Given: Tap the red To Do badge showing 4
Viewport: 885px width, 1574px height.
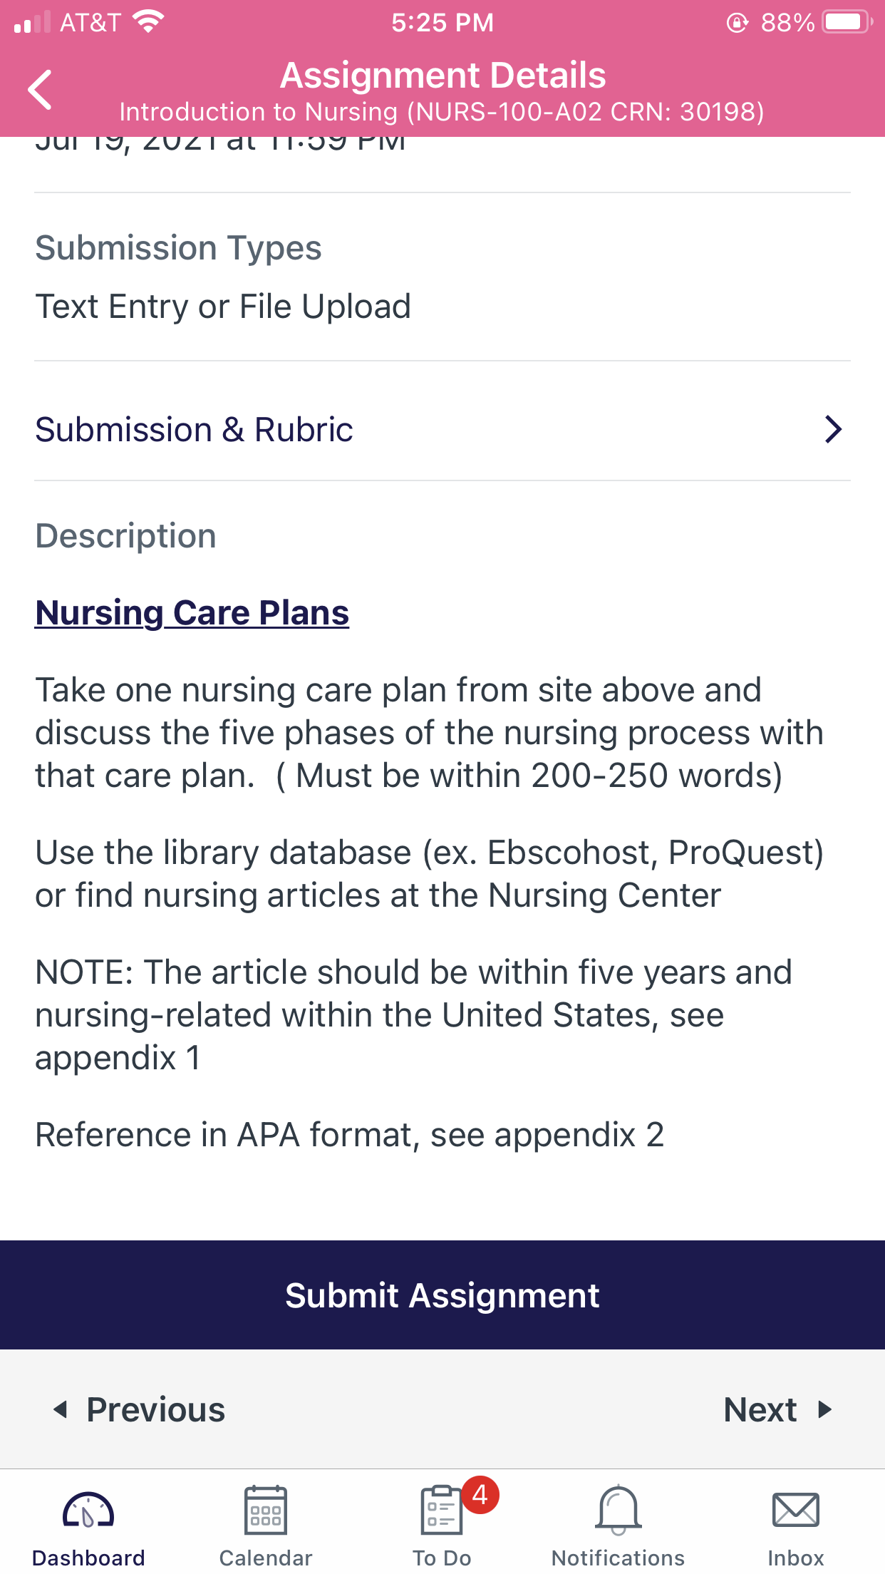Looking at the screenshot, I should pyautogui.click(x=480, y=1495).
